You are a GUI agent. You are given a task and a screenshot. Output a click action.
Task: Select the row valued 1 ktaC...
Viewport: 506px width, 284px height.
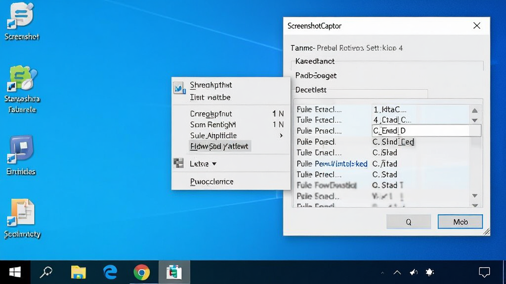[383, 109]
